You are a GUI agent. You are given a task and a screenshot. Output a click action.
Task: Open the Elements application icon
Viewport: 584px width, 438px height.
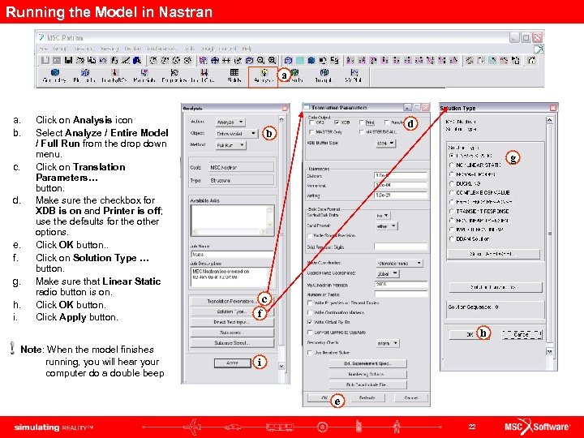(x=85, y=75)
